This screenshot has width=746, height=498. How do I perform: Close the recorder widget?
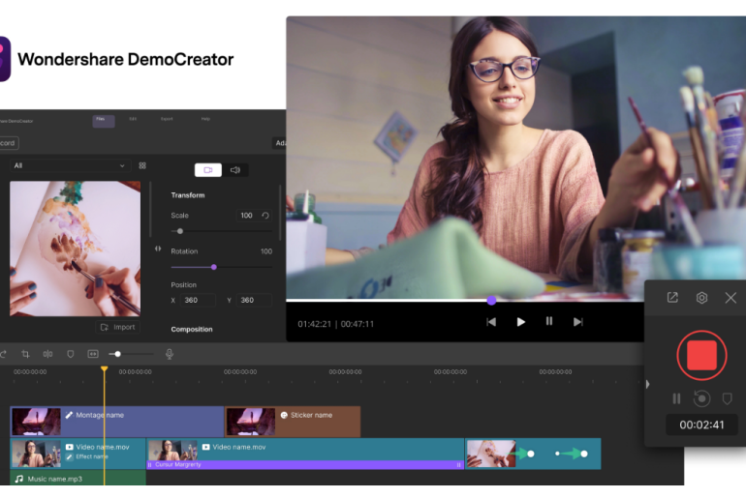click(x=730, y=298)
